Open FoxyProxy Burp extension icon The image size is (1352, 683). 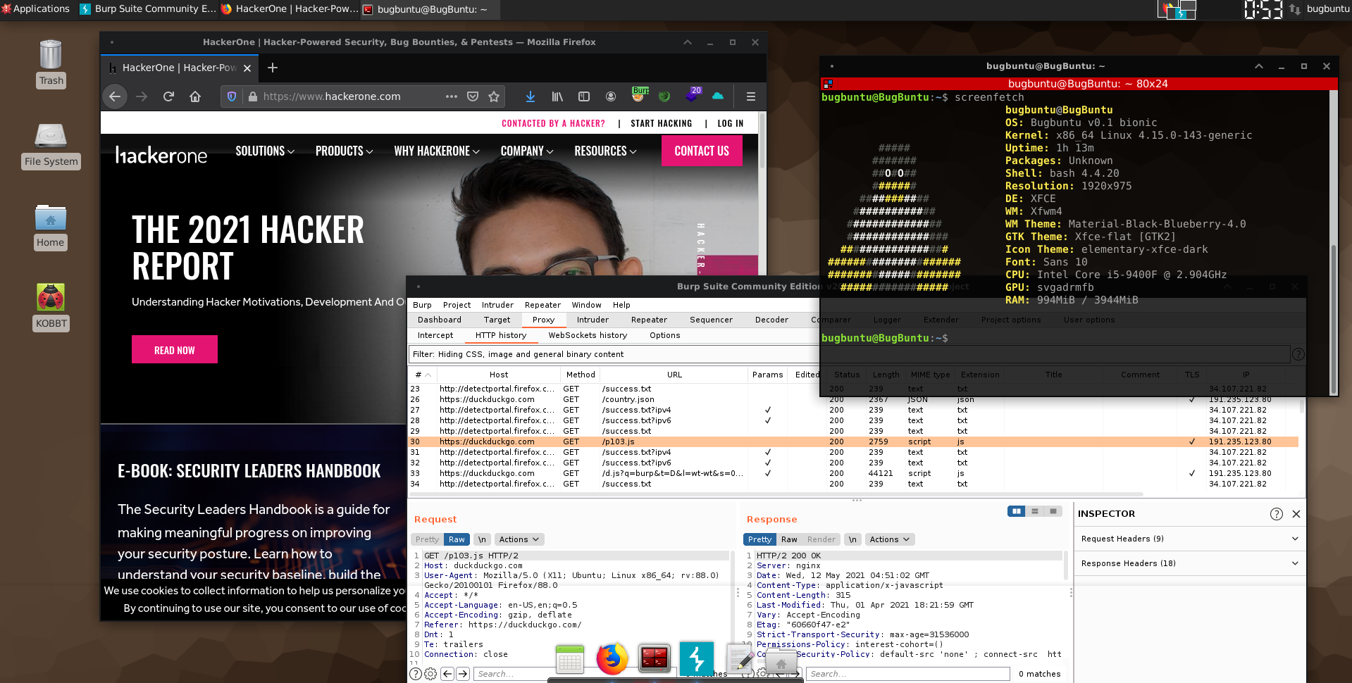[x=640, y=94]
